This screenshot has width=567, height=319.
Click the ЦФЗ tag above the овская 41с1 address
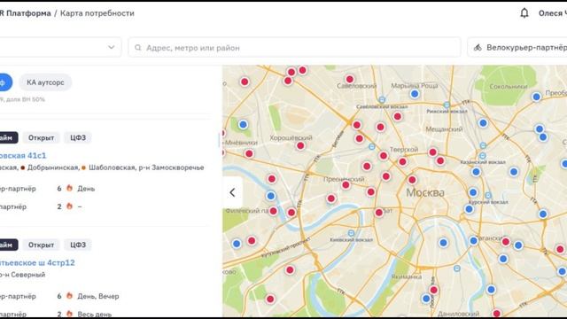pos(78,138)
